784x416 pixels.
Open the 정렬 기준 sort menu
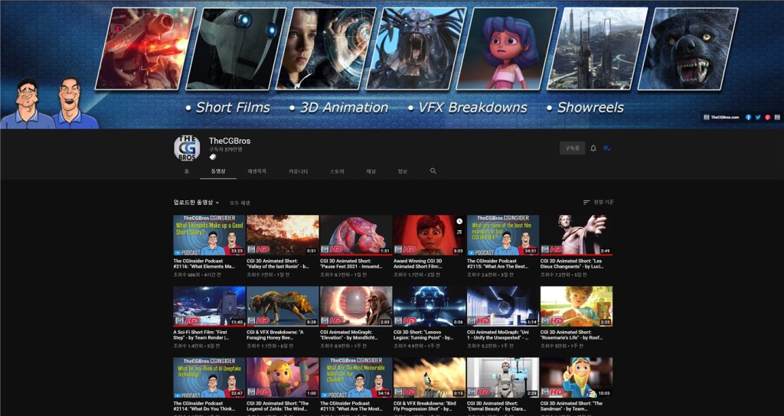(x=599, y=202)
